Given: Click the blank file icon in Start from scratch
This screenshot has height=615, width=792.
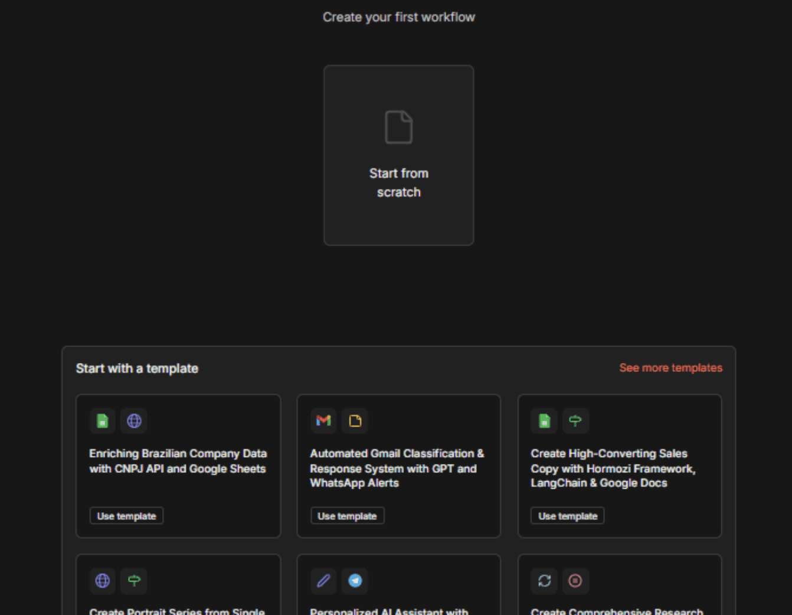Looking at the screenshot, I should click(x=398, y=127).
